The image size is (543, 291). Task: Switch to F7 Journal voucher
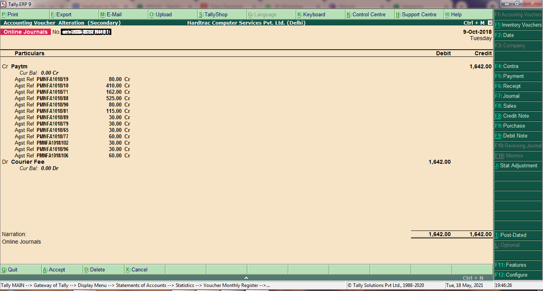point(518,96)
